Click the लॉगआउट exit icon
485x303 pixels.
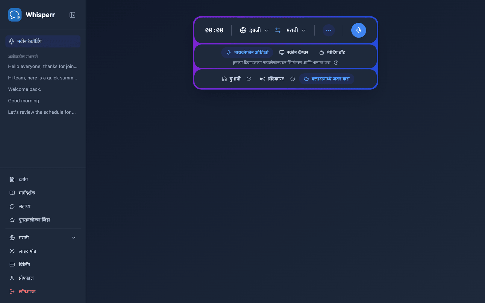point(12,291)
